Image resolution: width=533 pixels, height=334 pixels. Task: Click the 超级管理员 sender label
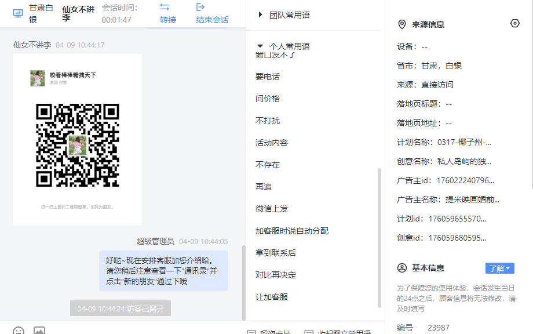155,241
